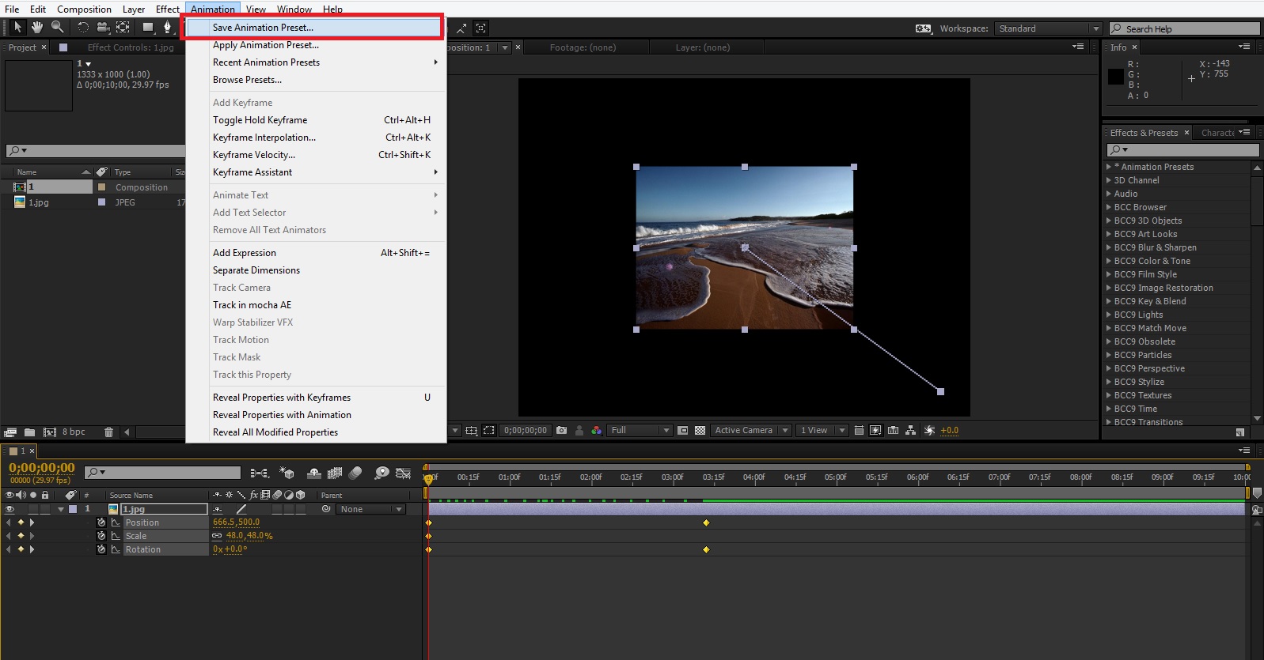This screenshot has width=1264, height=660.
Task: Create a new composition from Project panel
Action: [x=49, y=432]
